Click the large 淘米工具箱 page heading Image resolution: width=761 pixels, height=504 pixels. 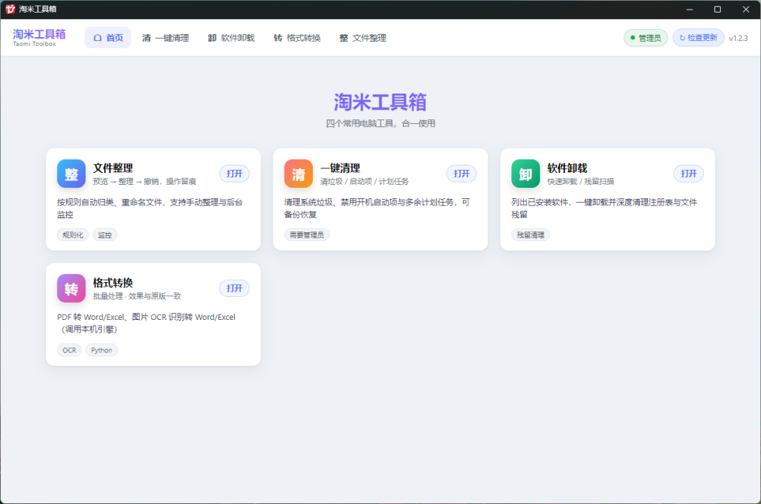coord(380,102)
